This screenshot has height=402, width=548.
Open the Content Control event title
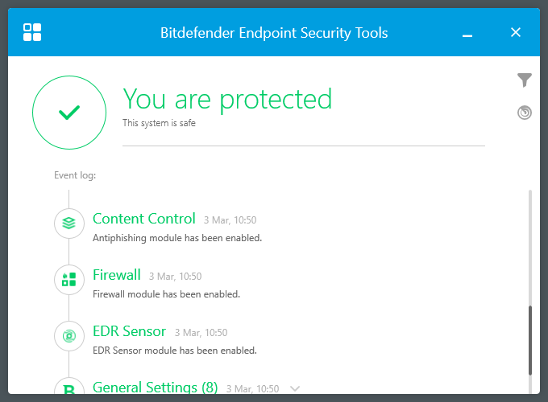pyautogui.click(x=144, y=219)
